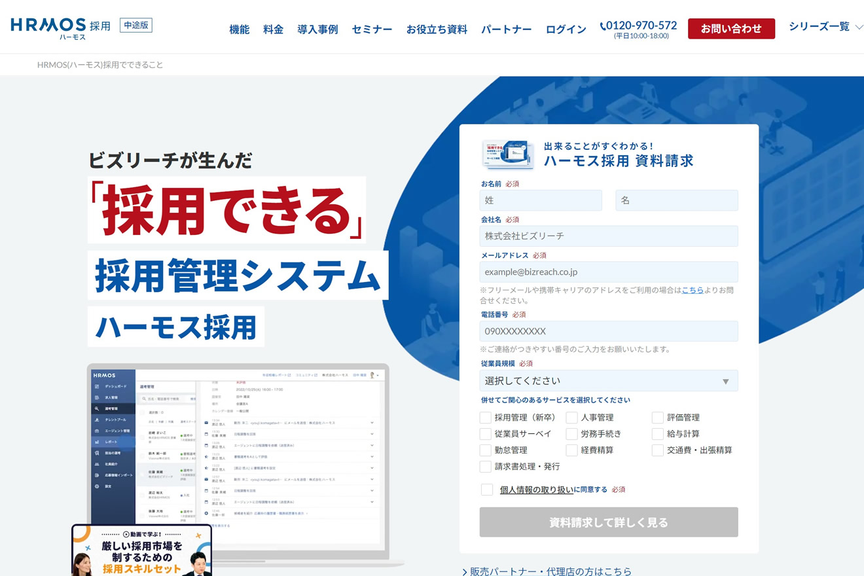Click the メールアドレス input field
This screenshot has width=864, height=576.
coord(609,272)
